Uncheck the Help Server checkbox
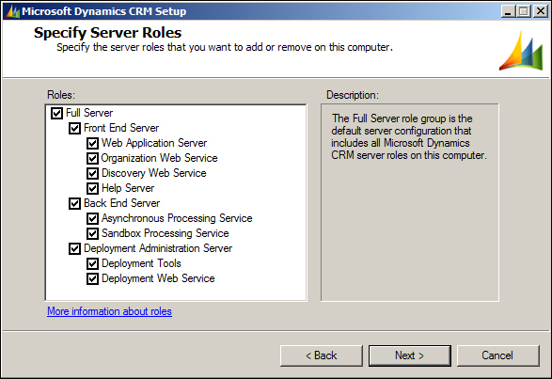 (92, 188)
